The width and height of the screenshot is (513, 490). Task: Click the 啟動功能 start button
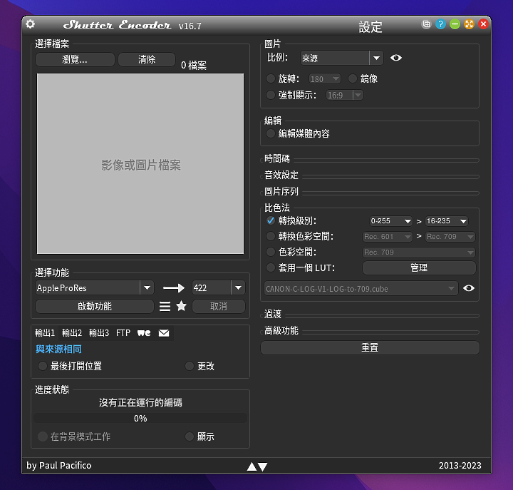(95, 306)
